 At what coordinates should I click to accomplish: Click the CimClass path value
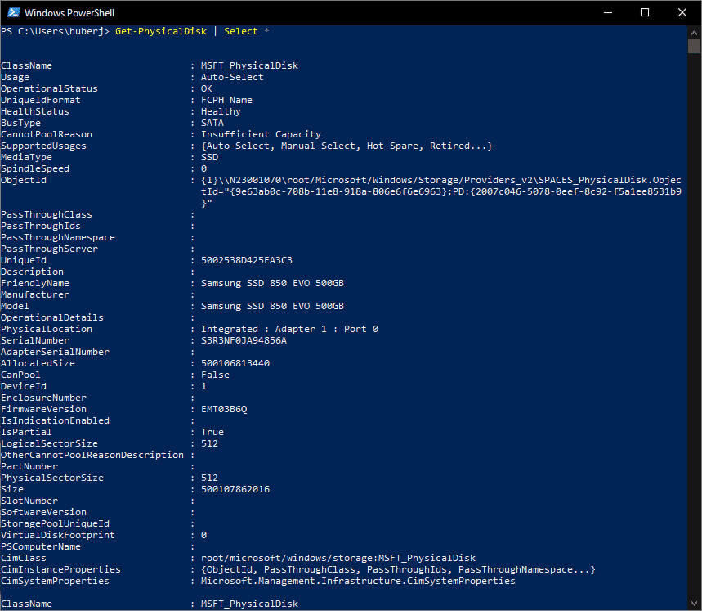(338, 558)
